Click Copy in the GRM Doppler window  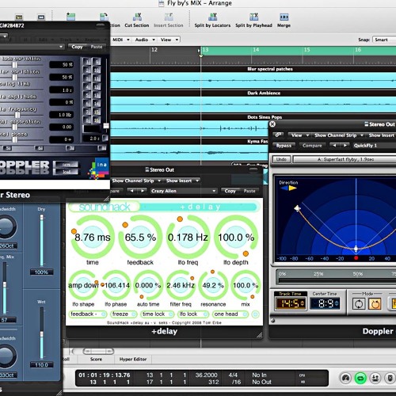[x=77, y=47]
